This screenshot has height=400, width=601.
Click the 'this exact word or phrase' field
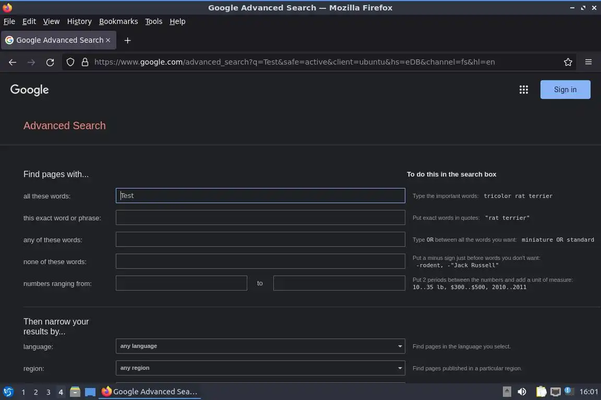point(260,217)
